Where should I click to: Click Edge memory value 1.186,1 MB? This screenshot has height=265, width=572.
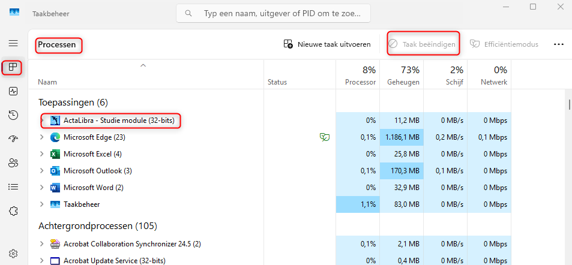coord(402,137)
